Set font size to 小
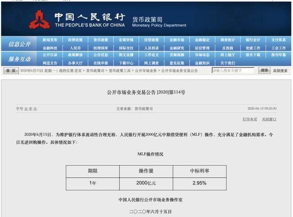 coord(35,109)
